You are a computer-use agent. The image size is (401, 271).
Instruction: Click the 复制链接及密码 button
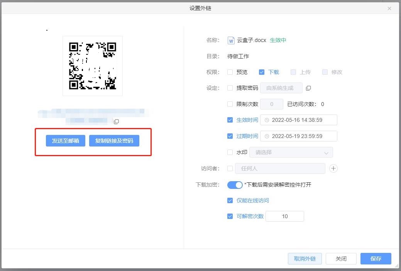(x=114, y=141)
